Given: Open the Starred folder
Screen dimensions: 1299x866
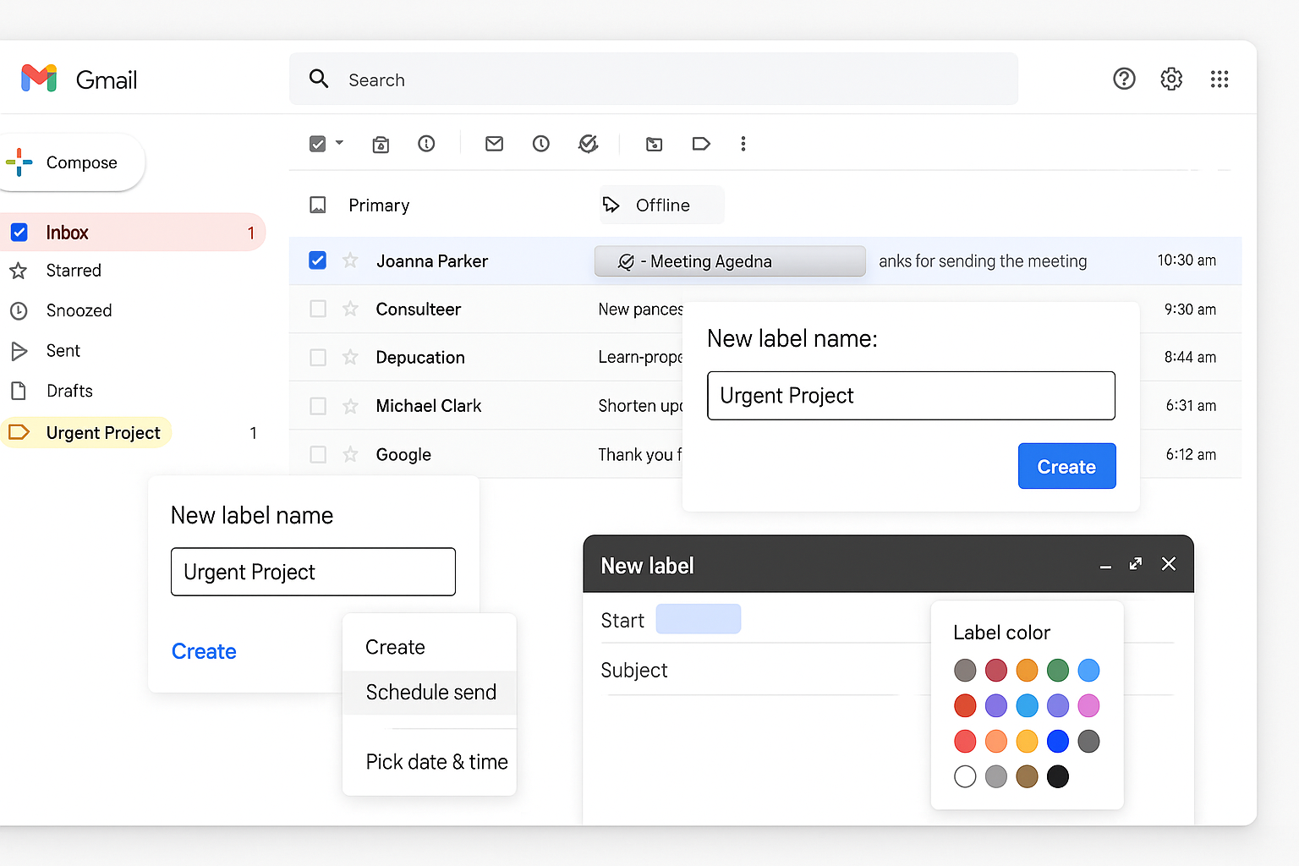Looking at the screenshot, I should pos(74,271).
